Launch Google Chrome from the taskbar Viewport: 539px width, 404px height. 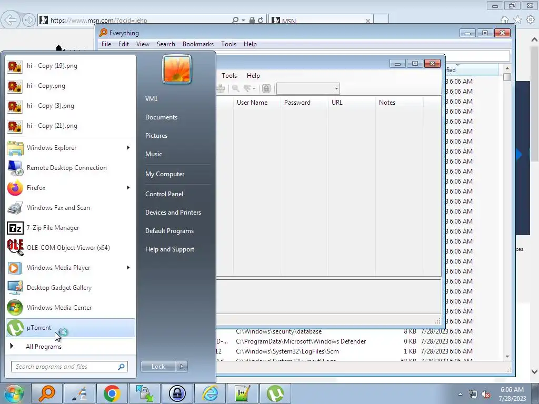[112, 393]
